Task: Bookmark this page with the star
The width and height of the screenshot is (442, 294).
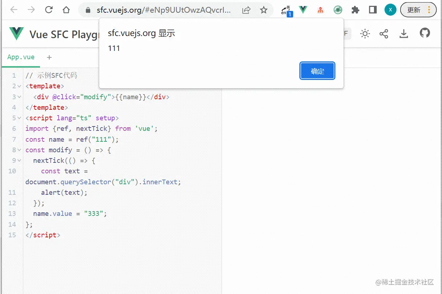Action: click(264, 10)
